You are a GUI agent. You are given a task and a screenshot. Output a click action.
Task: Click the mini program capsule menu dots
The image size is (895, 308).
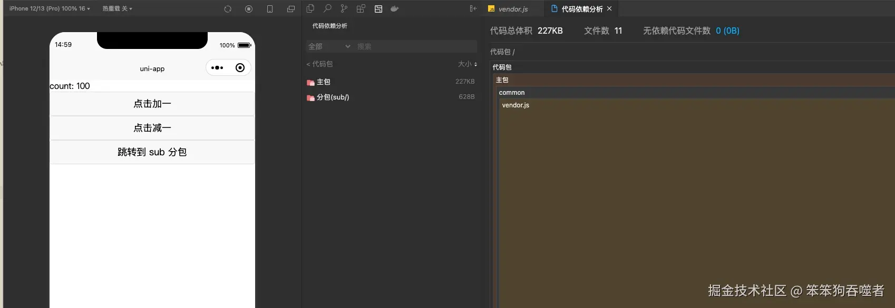(x=217, y=68)
